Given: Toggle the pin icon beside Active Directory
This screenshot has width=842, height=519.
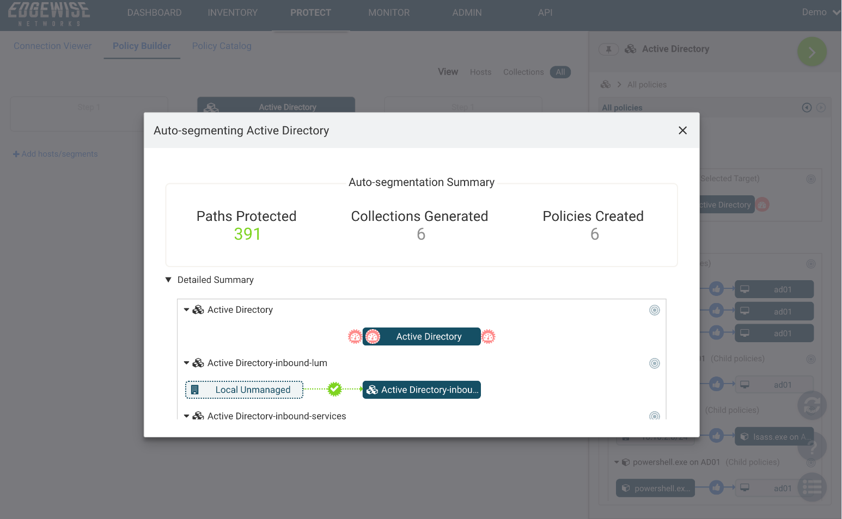Looking at the screenshot, I should [608, 49].
